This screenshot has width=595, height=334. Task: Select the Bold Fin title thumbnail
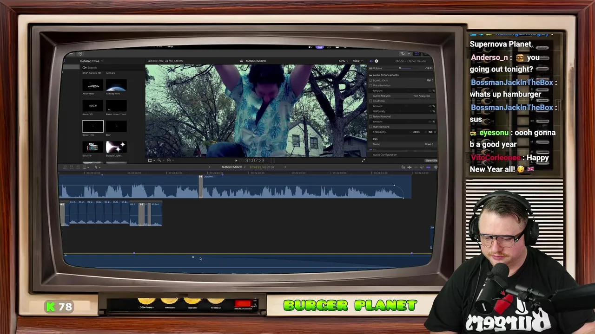click(x=93, y=147)
